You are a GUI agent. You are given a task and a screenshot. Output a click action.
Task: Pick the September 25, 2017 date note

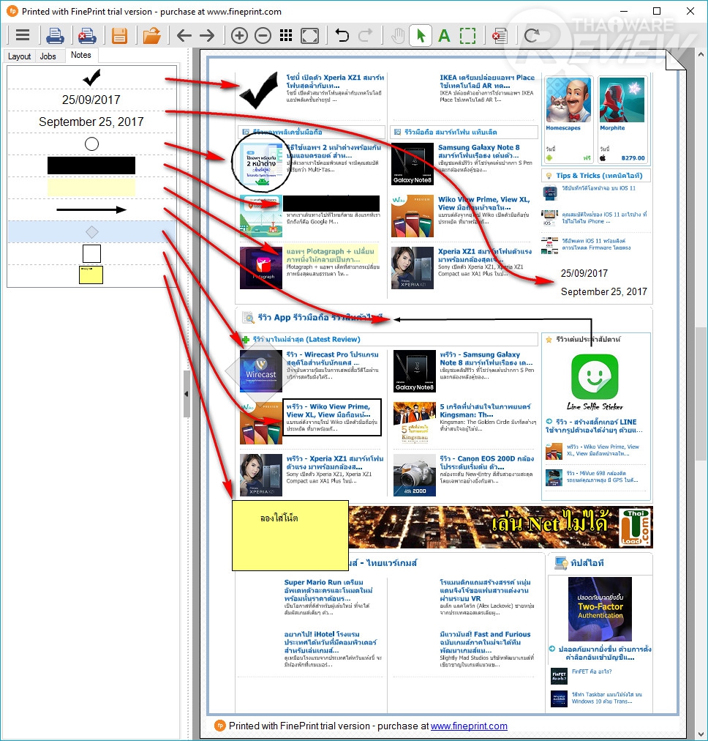[91, 122]
